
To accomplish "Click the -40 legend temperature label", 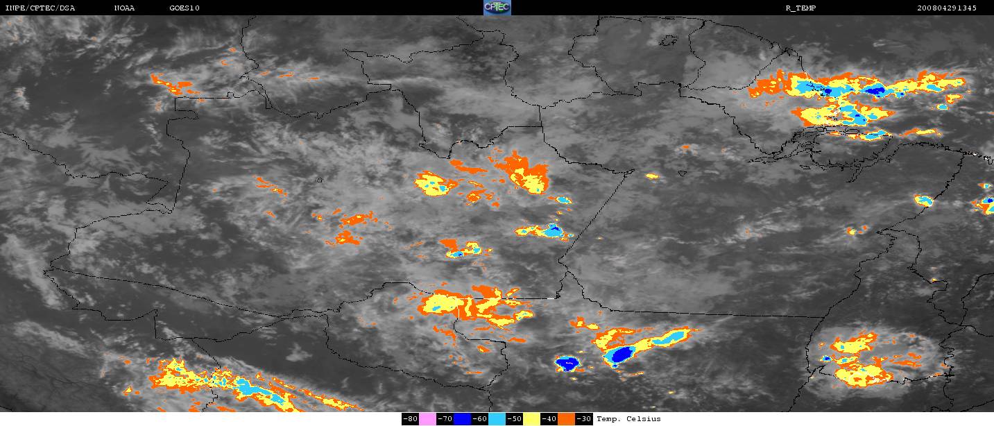I will (x=549, y=419).
